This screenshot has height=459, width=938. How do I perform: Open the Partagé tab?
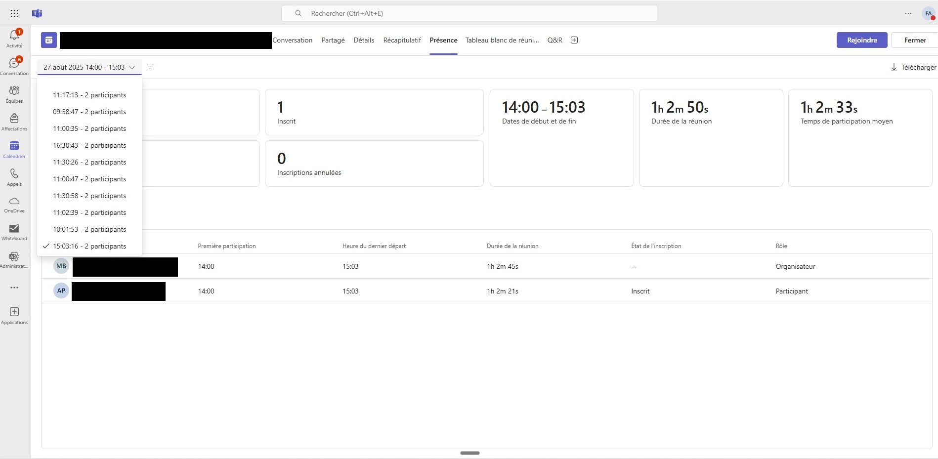(x=333, y=40)
